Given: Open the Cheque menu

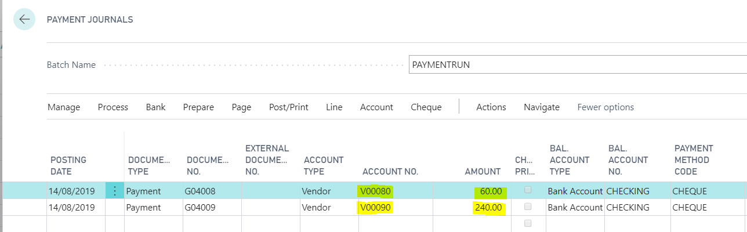Looking at the screenshot, I should pyautogui.click(x=426, y=107).
